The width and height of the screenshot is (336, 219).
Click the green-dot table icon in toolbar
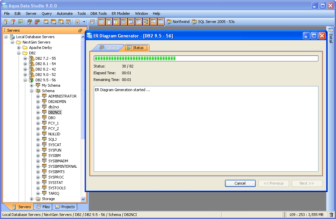pos(21,22)
